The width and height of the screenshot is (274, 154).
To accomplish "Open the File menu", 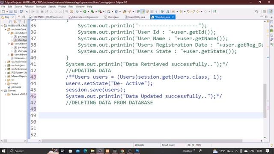I will [x=3, y=7].
